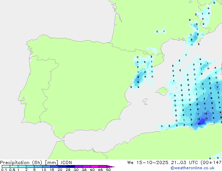Click the "0.5" legend scale label

(x=12, y=170)
